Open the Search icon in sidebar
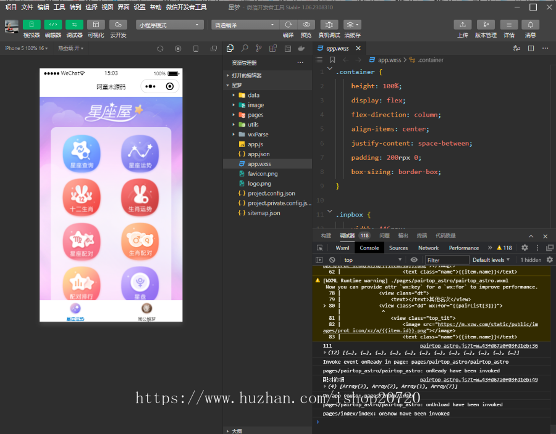 tap(245, 49)
